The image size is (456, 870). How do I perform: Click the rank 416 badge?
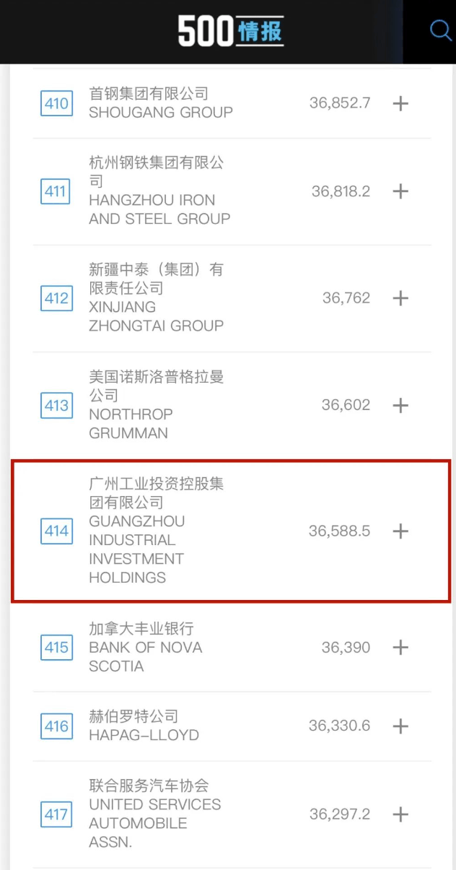coord(56,726)
